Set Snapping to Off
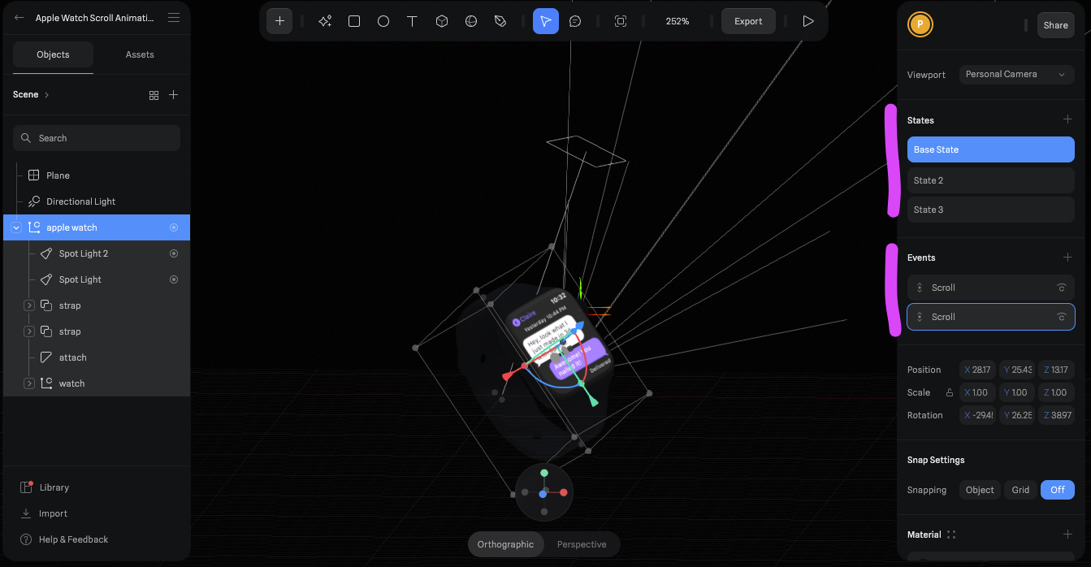Viewport: 1091px width, 567px height. 1058,490
